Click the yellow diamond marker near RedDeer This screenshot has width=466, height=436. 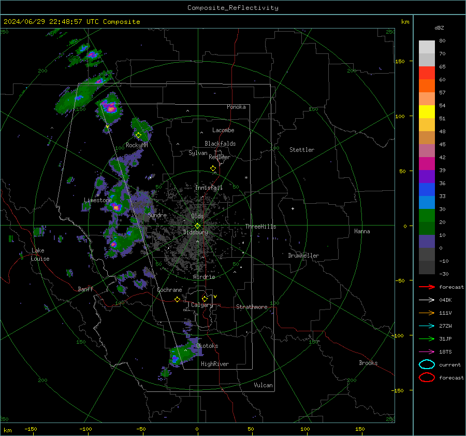click(213, 168)
